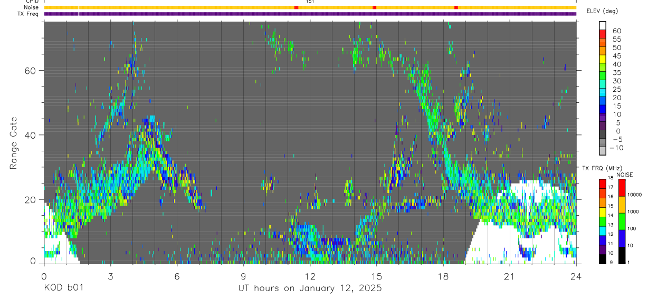
Task: Select yellow ELEV swatch between 40 and 45
Action: point(603,59)
